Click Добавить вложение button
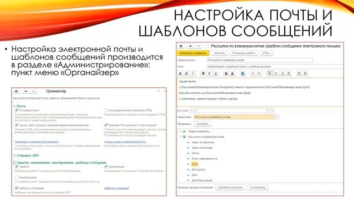Image resolution: width=354 pixels, height=199 pixels. [x=230, y=187]
